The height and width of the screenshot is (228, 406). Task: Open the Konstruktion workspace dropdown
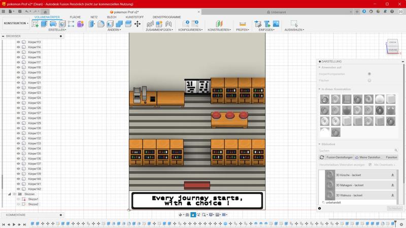click(16, 23)
